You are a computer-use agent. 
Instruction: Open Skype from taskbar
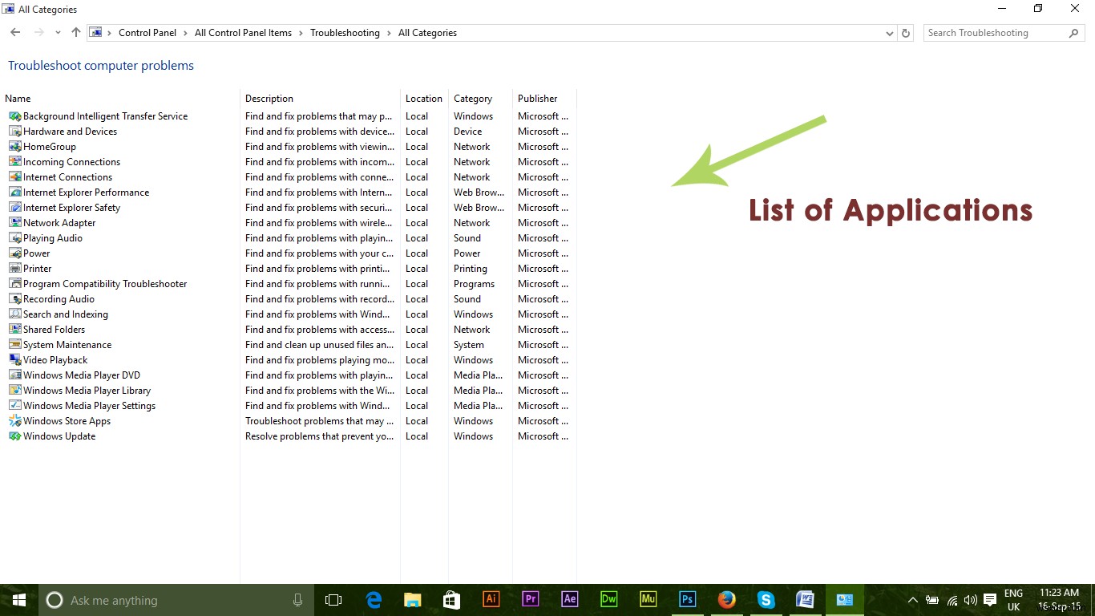coord(766,599)
